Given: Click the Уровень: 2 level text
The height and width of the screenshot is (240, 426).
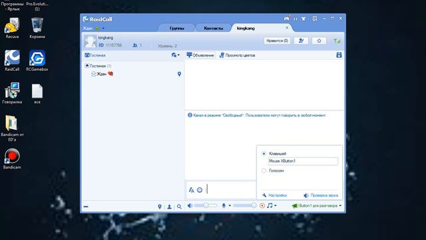Looking at the screenshot, I should 167,46.
